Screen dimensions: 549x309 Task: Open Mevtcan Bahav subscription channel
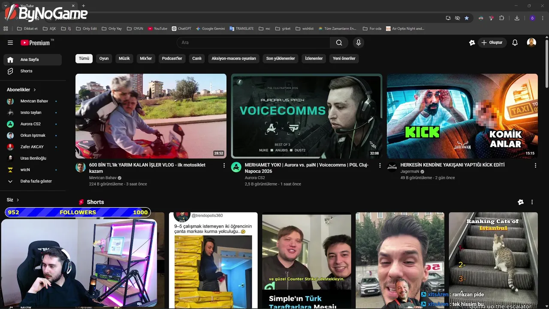click(x=33, y=101)
